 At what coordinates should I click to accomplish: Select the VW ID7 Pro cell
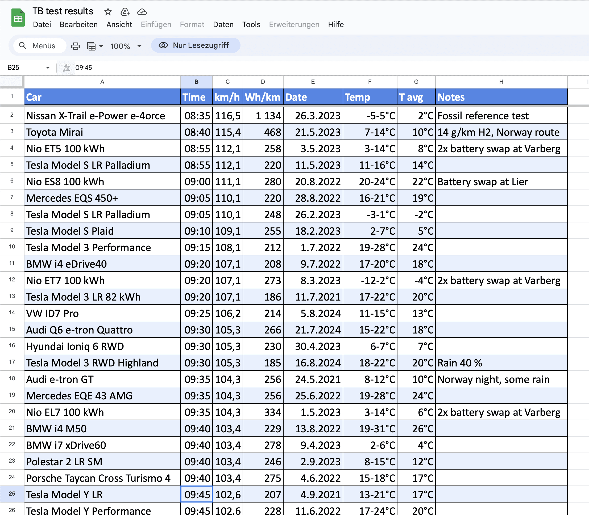(102, 313)
